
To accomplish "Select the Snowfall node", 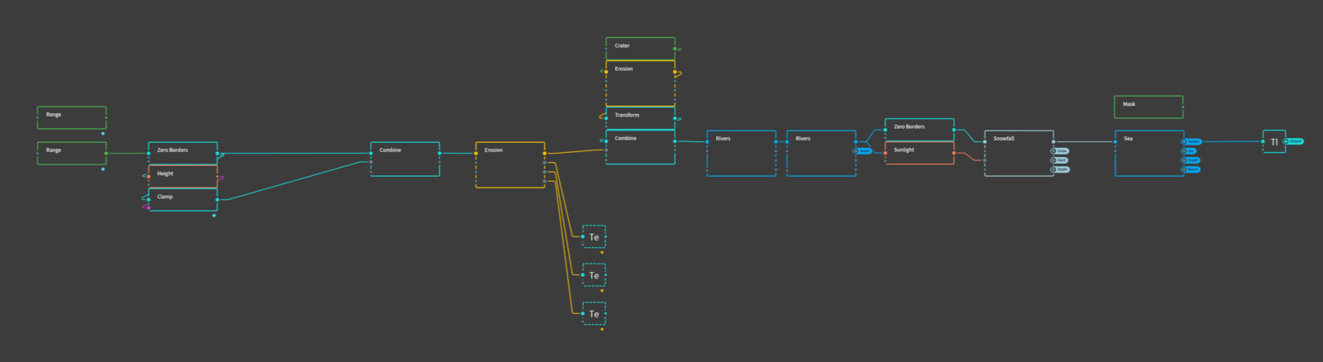I will pos(1019,153).
